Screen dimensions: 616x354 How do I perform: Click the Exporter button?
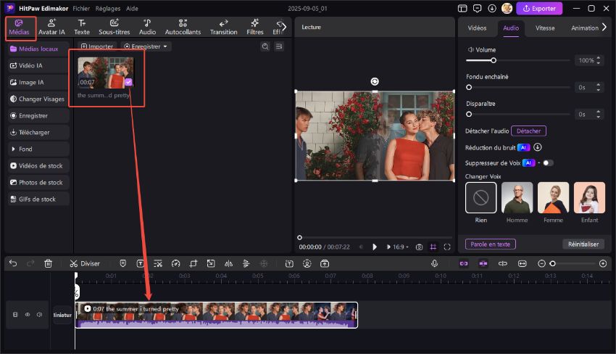(x=538, y=9)
